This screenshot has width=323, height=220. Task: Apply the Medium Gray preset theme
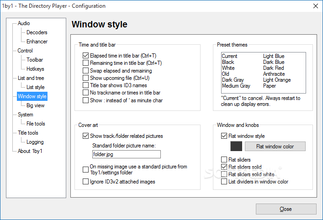tap(236, 86)
